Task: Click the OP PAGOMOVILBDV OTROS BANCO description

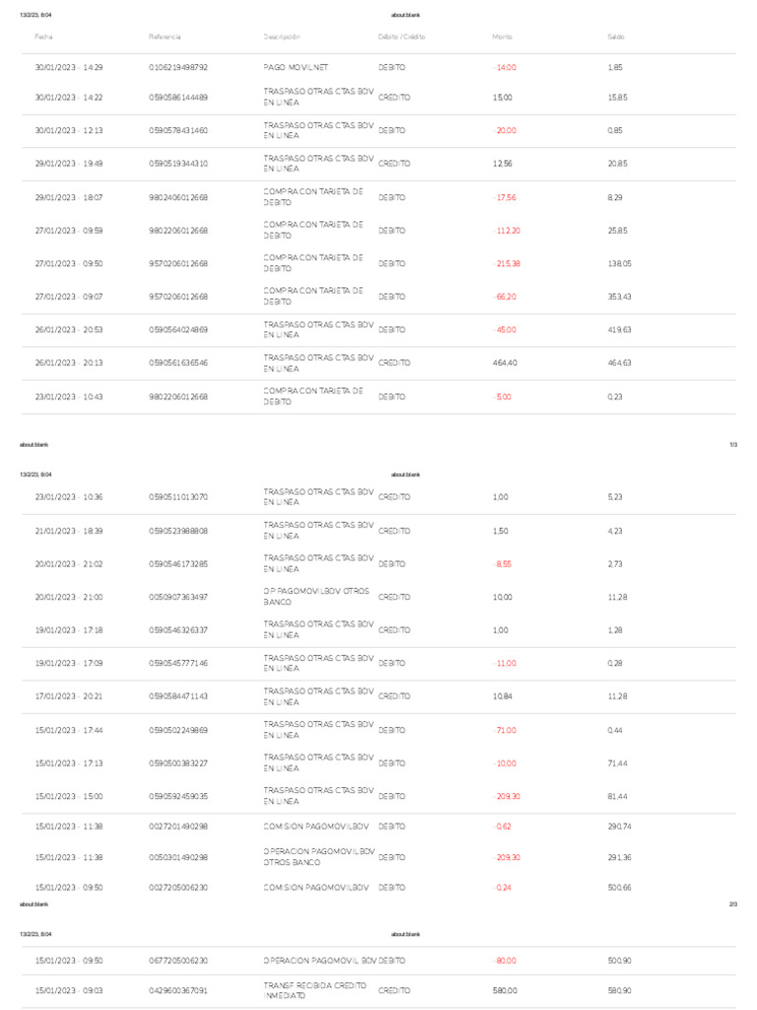Action: click(x=318, y=597)
